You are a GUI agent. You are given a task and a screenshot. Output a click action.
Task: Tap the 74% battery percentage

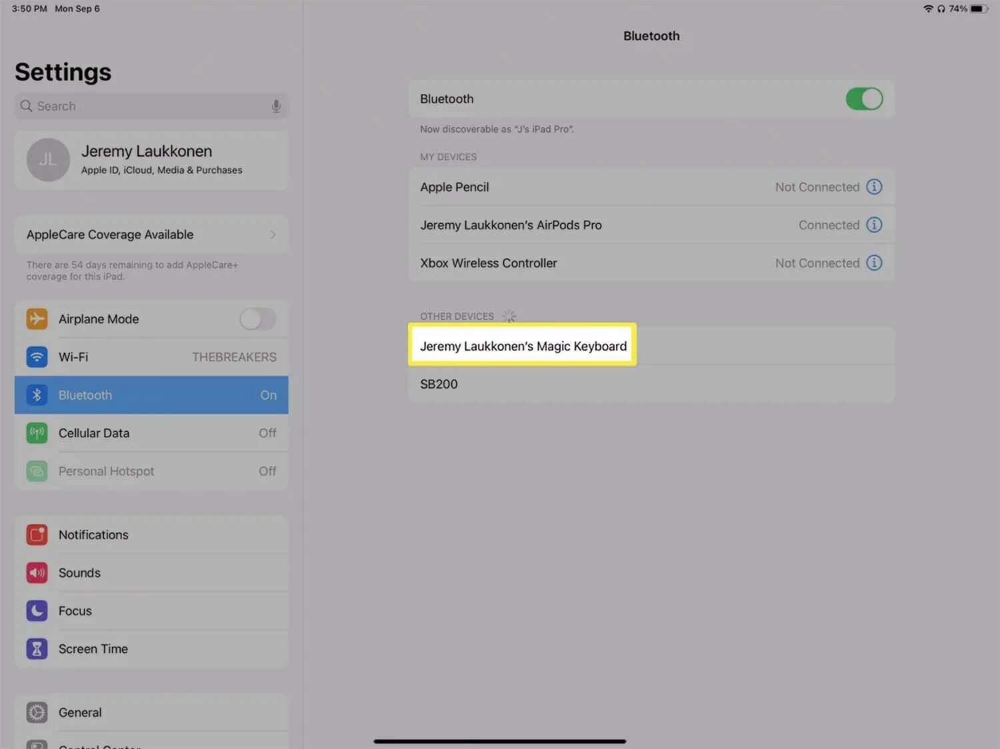958,9
